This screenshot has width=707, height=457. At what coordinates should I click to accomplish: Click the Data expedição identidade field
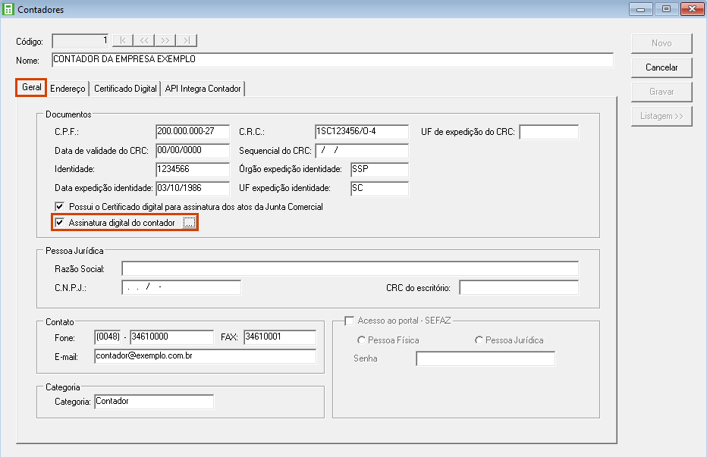193,189
